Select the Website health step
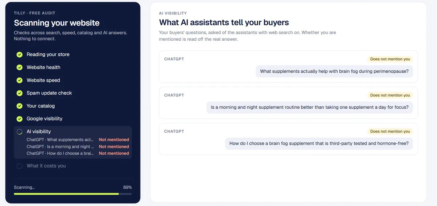The height and width of the screenshot is (206, 437). (x=73, y=67)
